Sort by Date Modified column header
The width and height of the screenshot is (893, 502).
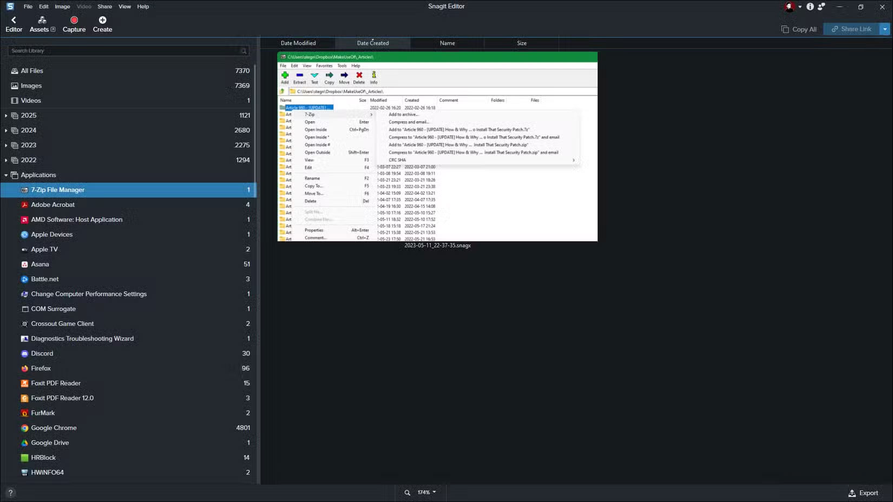point(298,43)
